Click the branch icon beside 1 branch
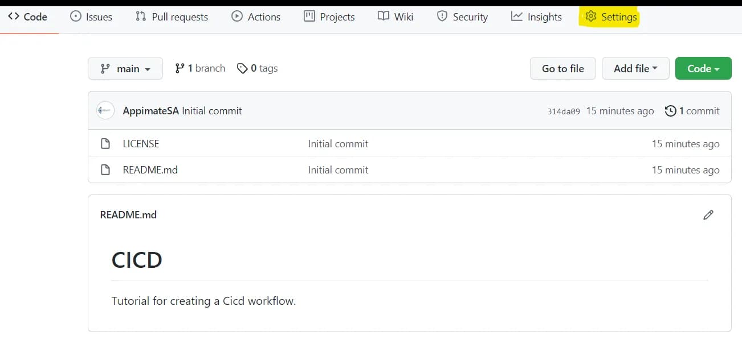The height and width of the screenshot is (352, 742). click(x=180, y=68)
